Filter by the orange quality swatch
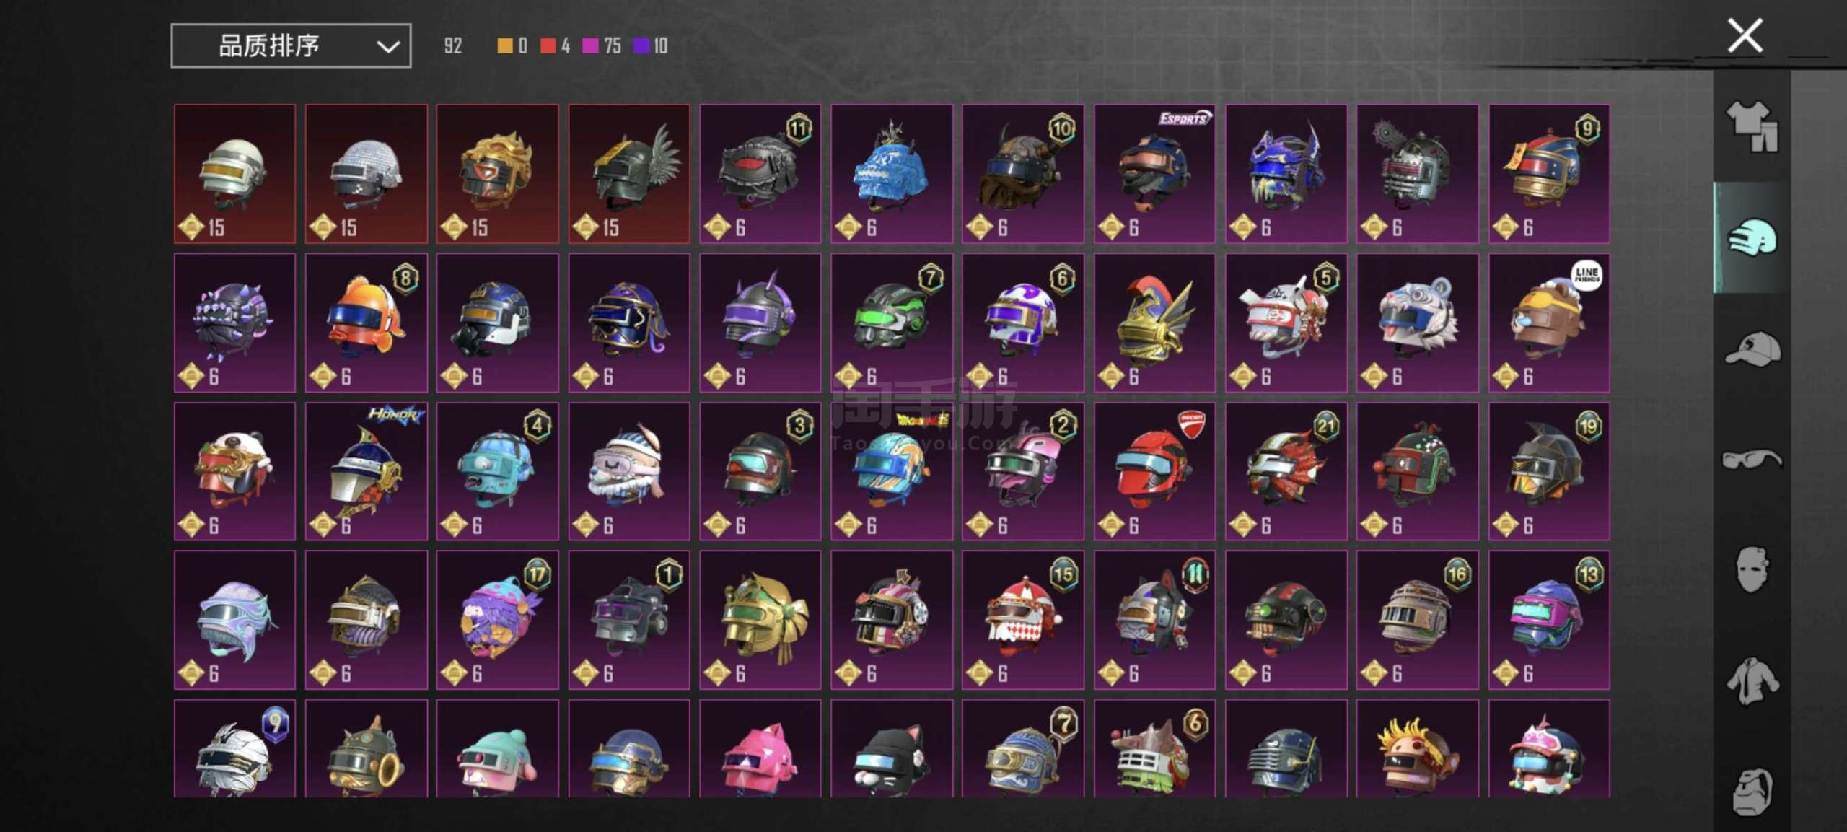Image resolution: width=1847 pixels, height=832 pixels. 505,46
